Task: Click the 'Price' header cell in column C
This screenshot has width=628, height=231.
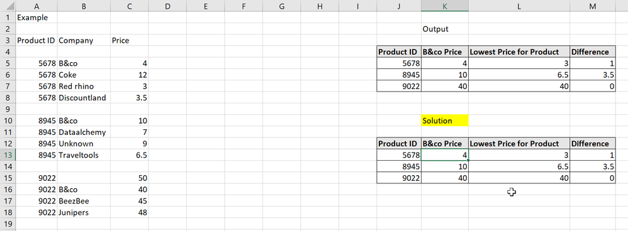Action: click(x=130, y=40)
